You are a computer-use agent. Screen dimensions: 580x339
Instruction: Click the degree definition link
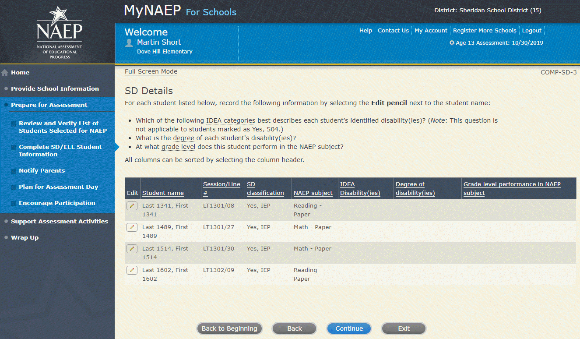click(183, 138)
